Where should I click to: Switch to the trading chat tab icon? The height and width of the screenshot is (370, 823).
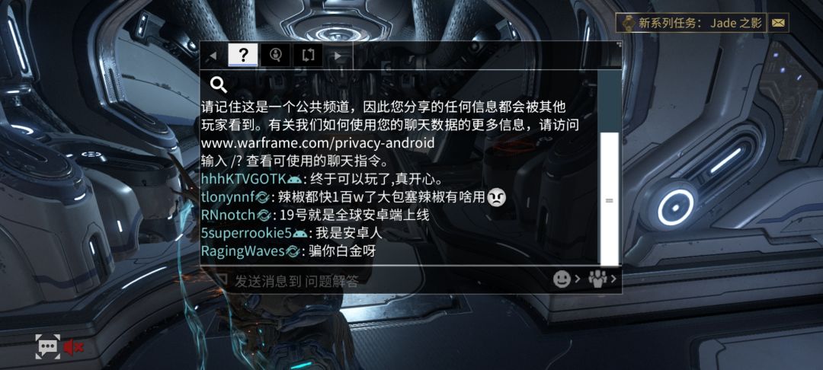pos(308,55)
